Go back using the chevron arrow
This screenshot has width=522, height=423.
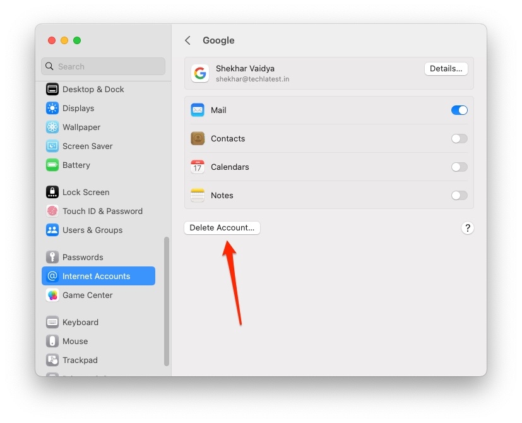click(187, 40)
